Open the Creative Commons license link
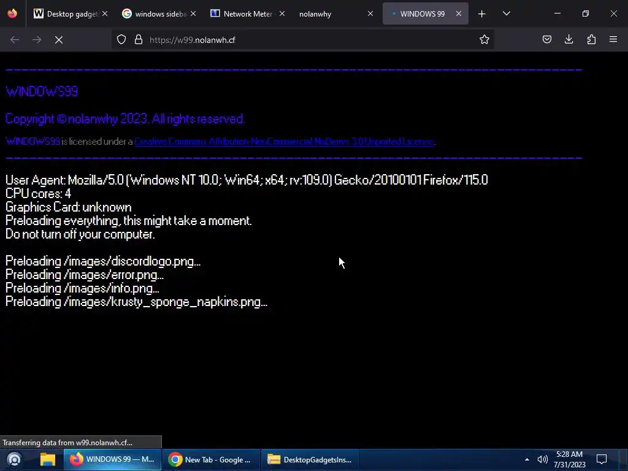The height and width of the screenshot is (471, 628). (x=284, y=142)
